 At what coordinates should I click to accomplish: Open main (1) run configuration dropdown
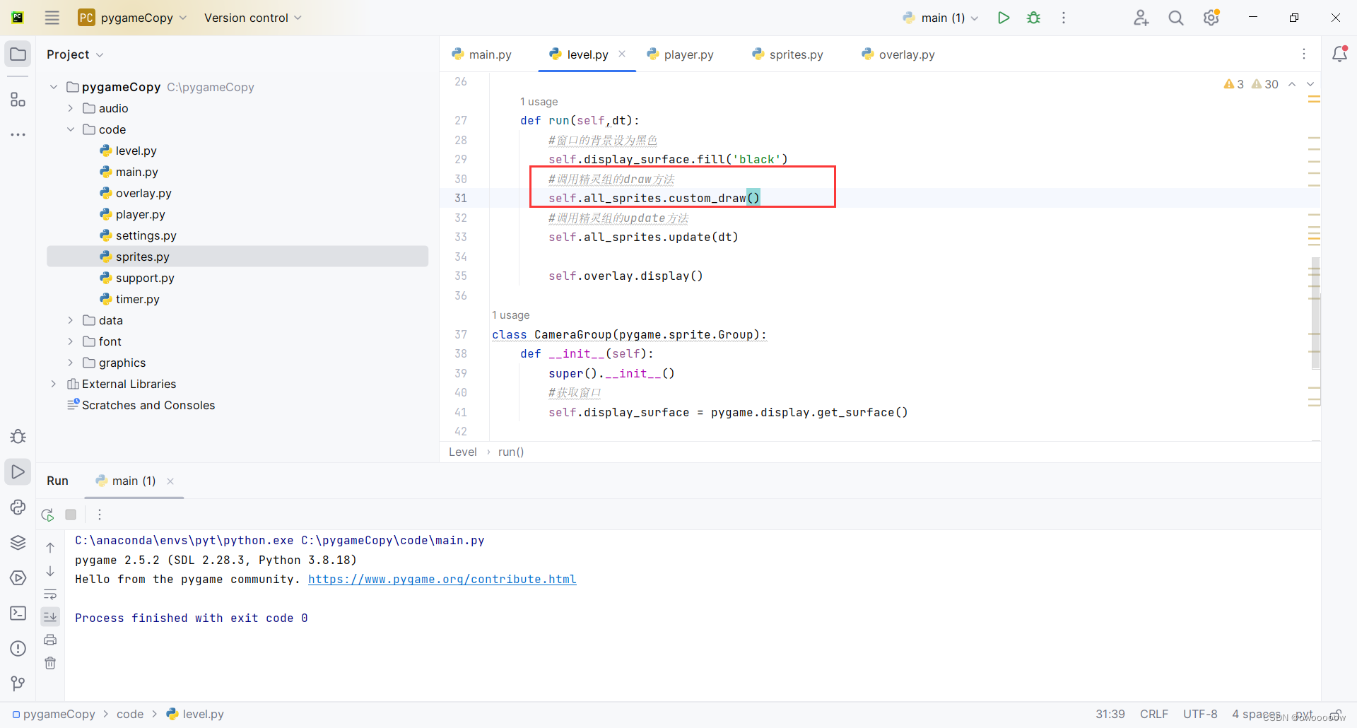pos(941,18)
